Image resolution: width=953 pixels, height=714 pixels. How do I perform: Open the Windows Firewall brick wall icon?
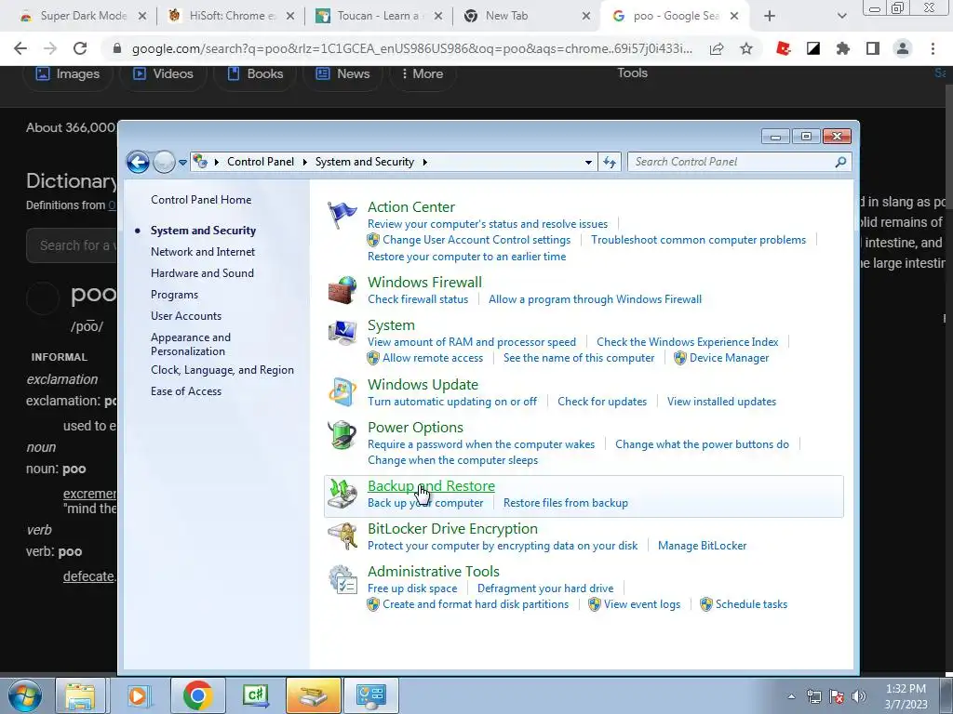[342, 290]
